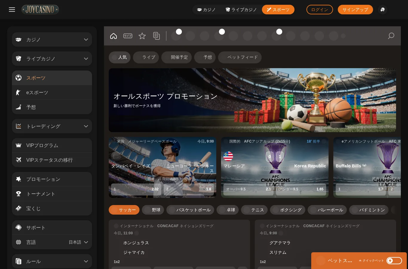Open the hamburger menu icon
Screen dimensions: 408x269
12,10
